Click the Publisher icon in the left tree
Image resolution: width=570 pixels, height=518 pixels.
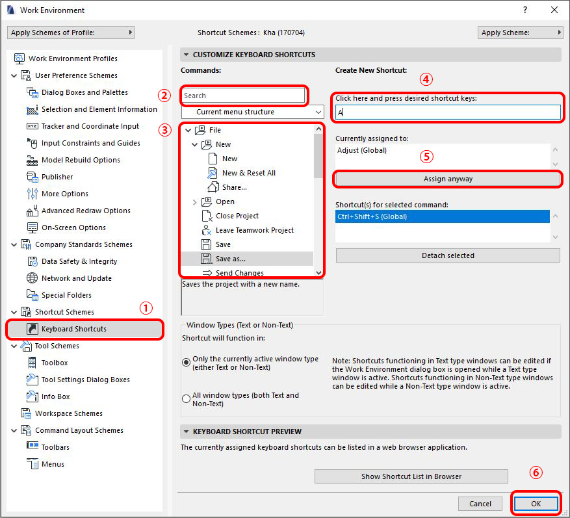tap(32, 177)
